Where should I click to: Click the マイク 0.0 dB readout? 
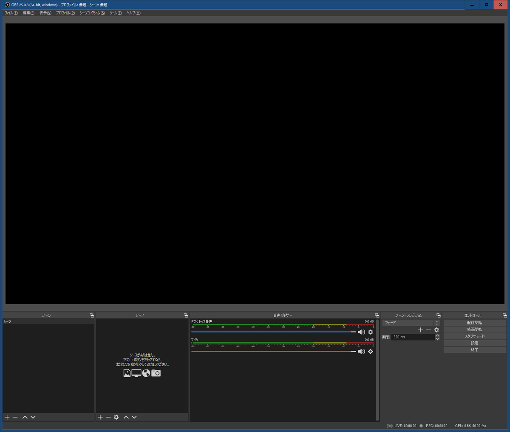369,340
